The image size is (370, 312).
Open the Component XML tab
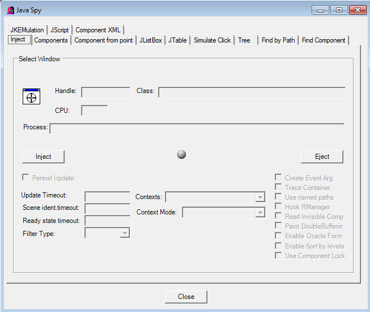coord(98,30)
